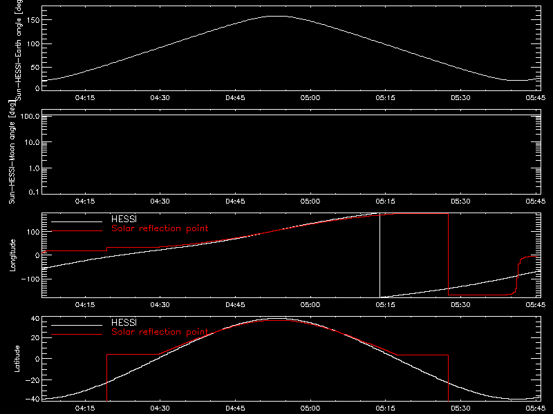Click the -20 tick label on Latitude axis
Screen dimensions: 553x414
coord(32,380)
